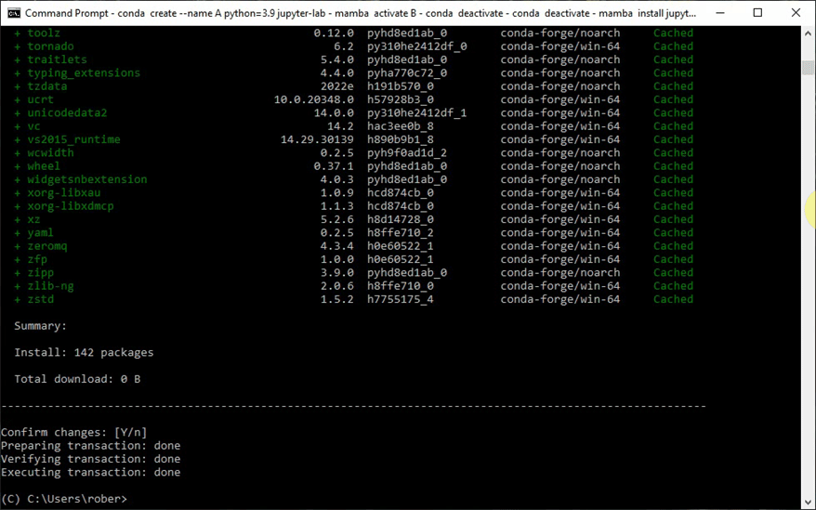This screenshot has height=510, width=816.
Task: Click the scrollbar up arrow
Action: click(x=808, y=33)
